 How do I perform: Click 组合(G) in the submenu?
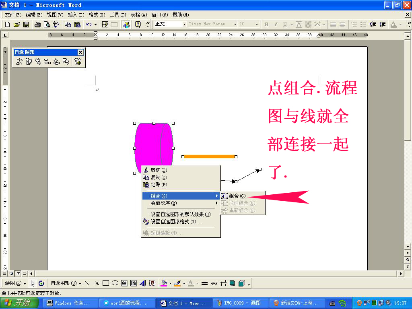pos(243,196)
